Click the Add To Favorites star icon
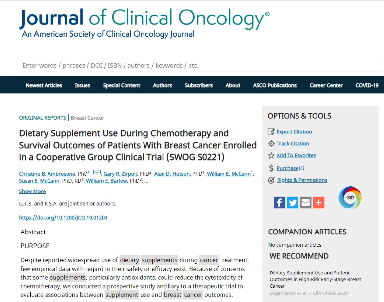This screenshot has width=384, height=302. [x=271, y=156]
